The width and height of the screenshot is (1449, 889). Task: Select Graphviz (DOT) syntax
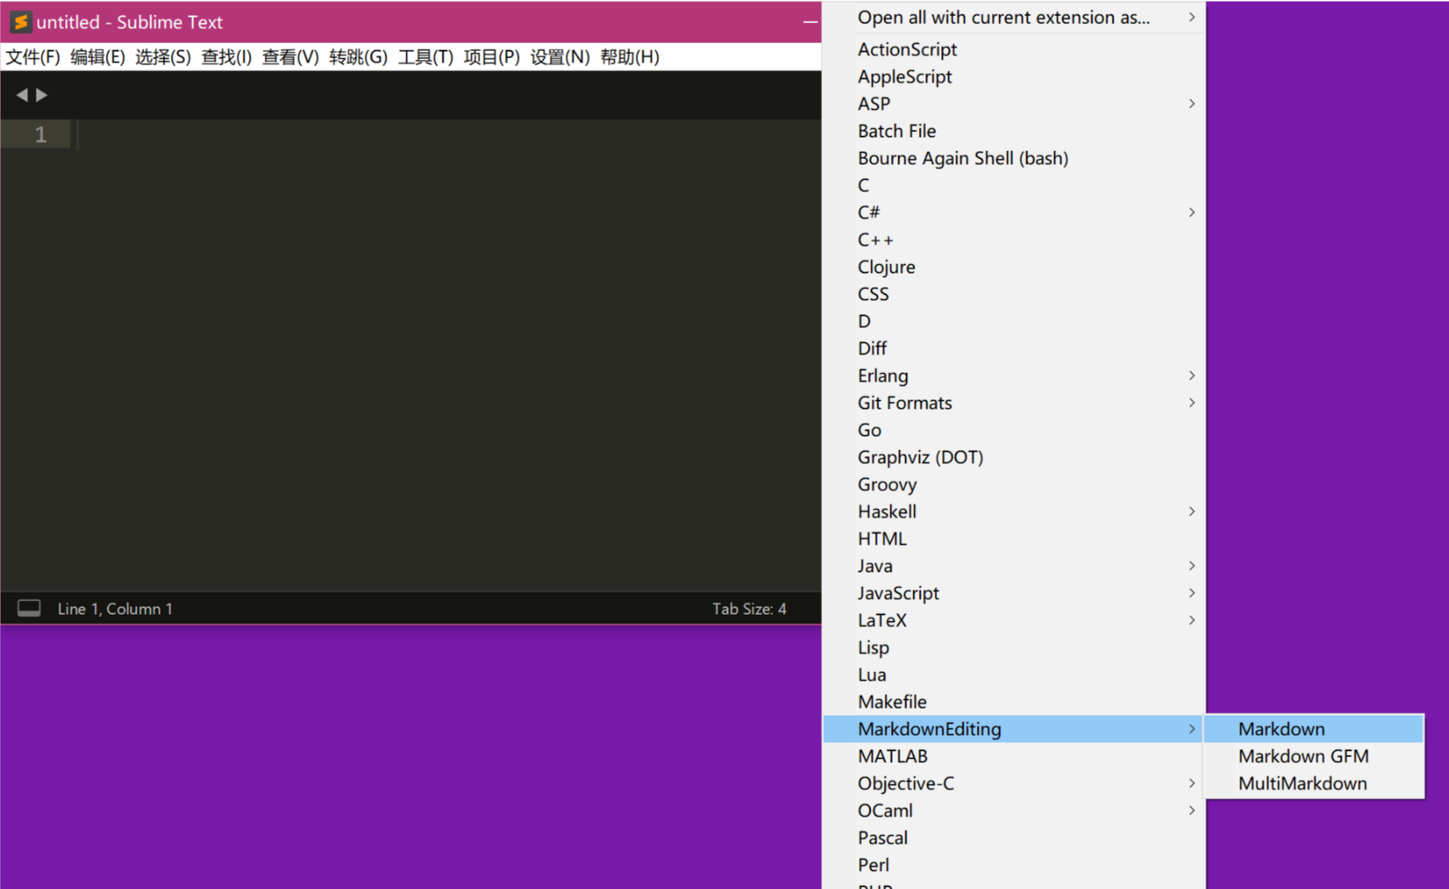[x=1014, y=457]
